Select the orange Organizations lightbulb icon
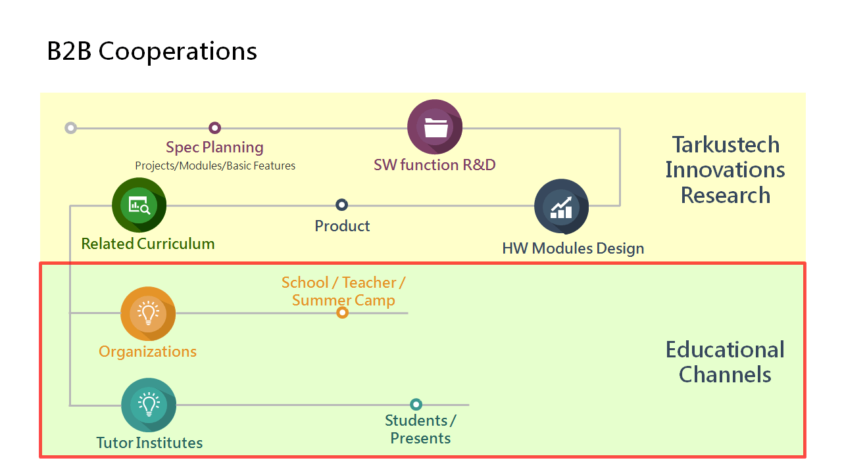842x473 pixels. (x=148, y=313)
